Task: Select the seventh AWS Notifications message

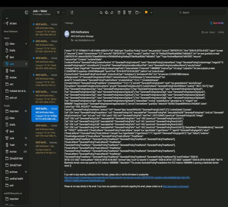Action: [x=45, y=130]
